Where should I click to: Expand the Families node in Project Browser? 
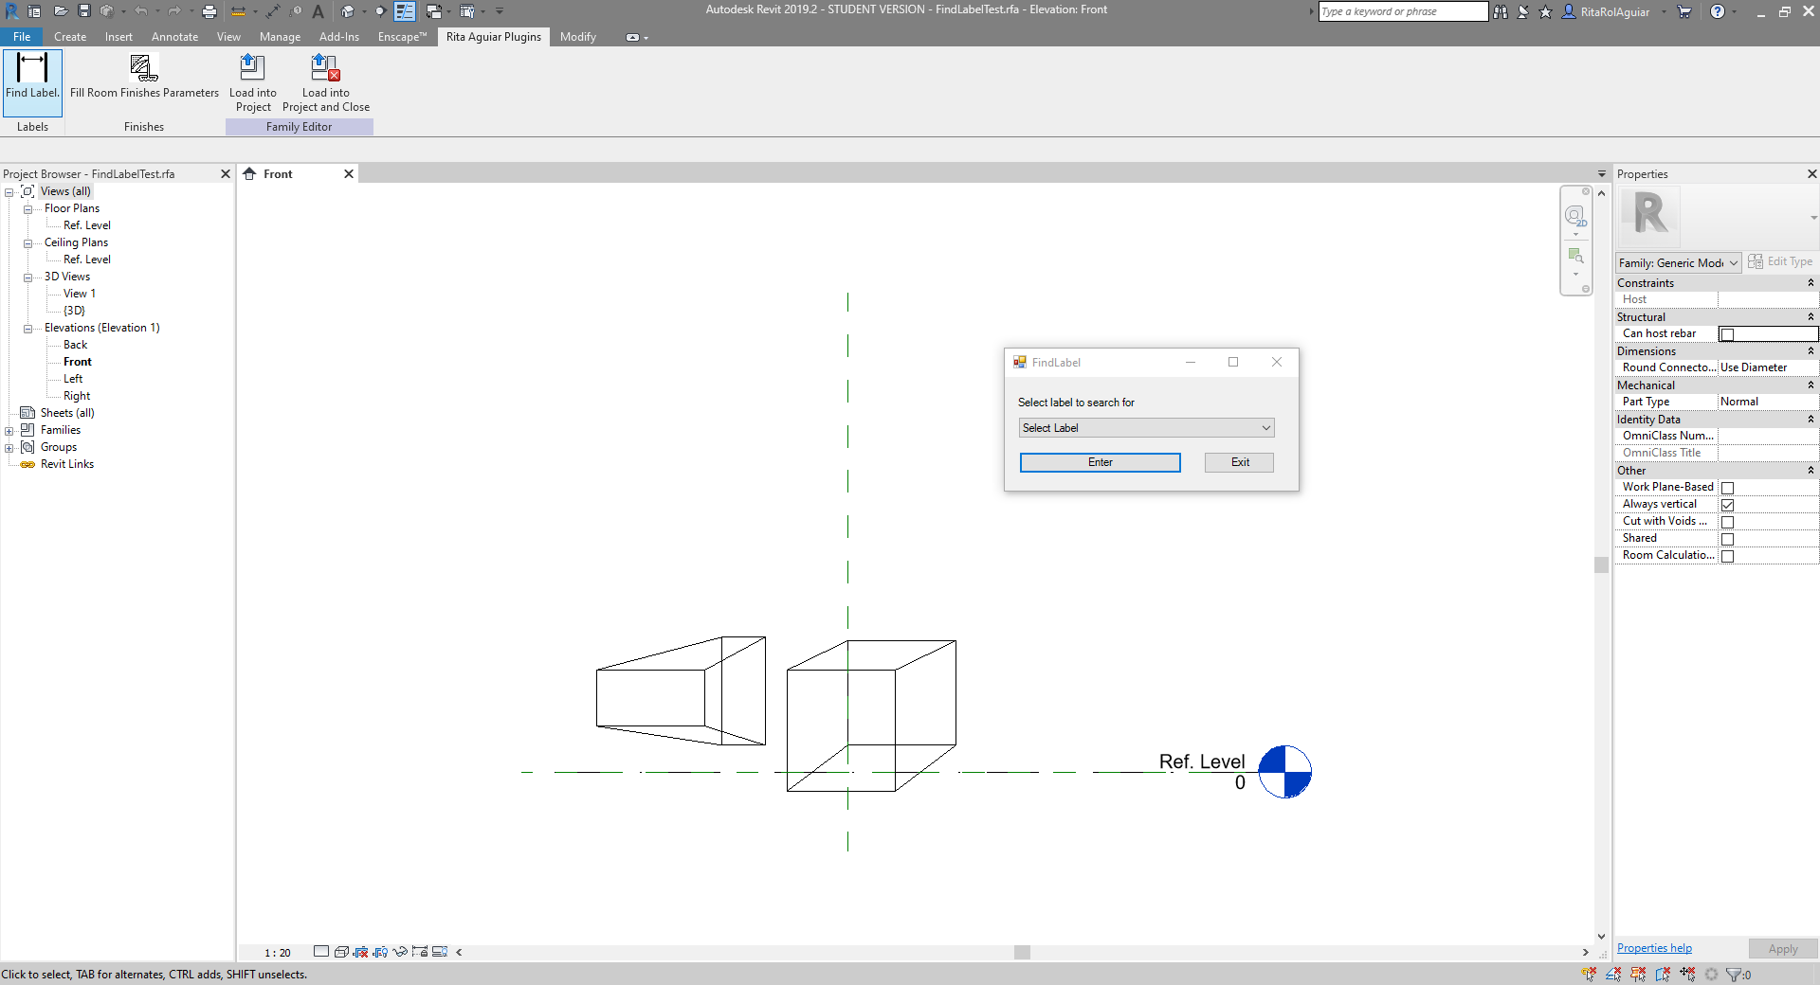9,429
